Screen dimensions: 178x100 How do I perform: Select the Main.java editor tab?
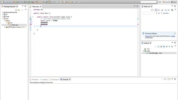(35, 7)
